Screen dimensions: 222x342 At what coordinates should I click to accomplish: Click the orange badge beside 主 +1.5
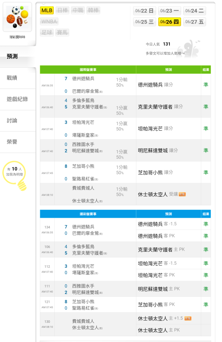click(x=188, y=318)
